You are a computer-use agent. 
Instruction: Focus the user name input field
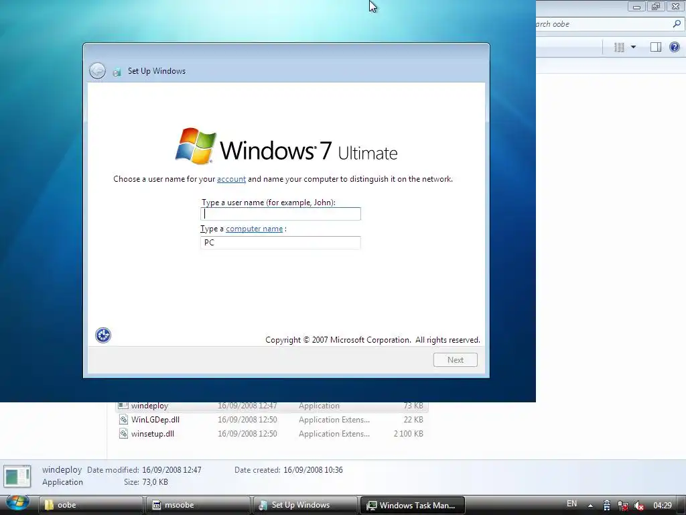click(281, 214)
